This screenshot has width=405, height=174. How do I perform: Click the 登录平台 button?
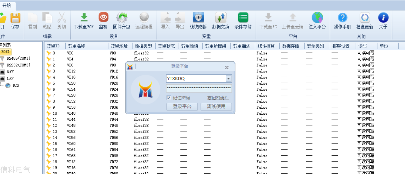click(182, 106)
